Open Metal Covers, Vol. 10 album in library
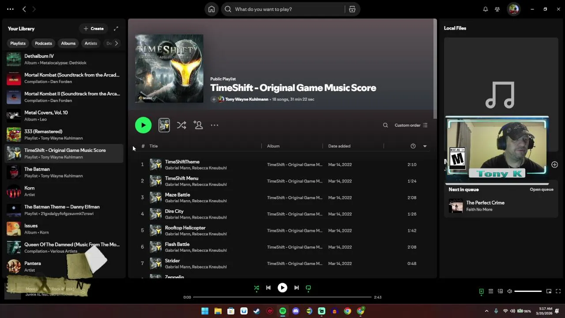 pyautogui.click(x=64, y=116)
